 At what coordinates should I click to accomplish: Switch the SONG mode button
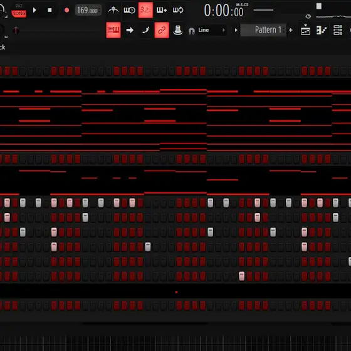tap(19, 14)
